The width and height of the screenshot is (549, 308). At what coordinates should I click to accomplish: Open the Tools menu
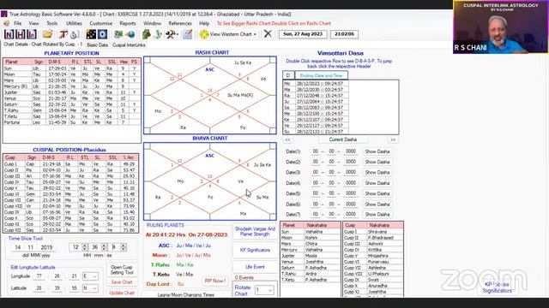(x=51, y=23)
